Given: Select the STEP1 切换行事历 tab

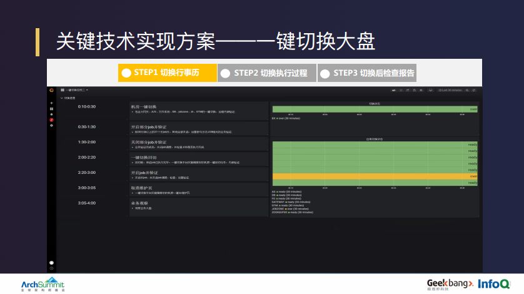Looking at the screenshot, I should (168, 73).
